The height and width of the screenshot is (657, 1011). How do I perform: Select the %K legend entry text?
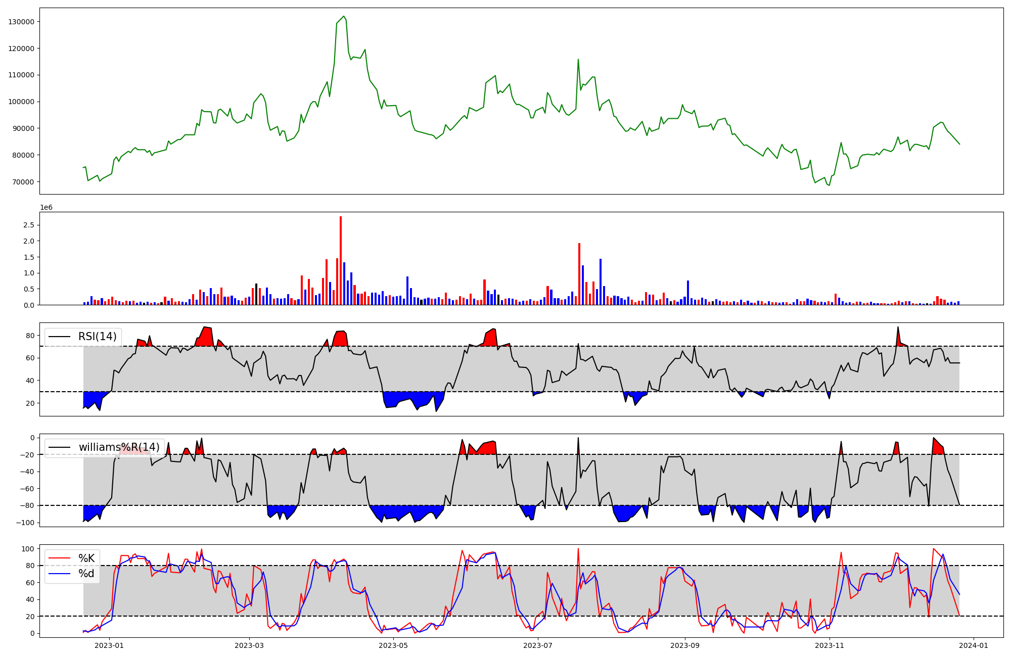point(86,558)
